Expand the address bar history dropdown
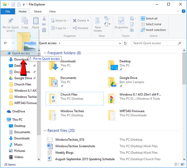 120,43
